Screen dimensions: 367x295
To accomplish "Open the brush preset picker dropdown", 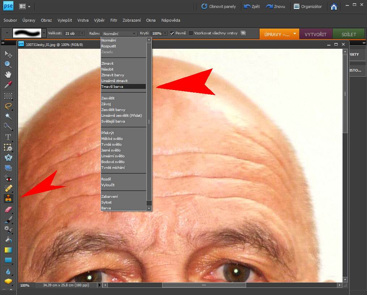I will click(x=44, y=33).
